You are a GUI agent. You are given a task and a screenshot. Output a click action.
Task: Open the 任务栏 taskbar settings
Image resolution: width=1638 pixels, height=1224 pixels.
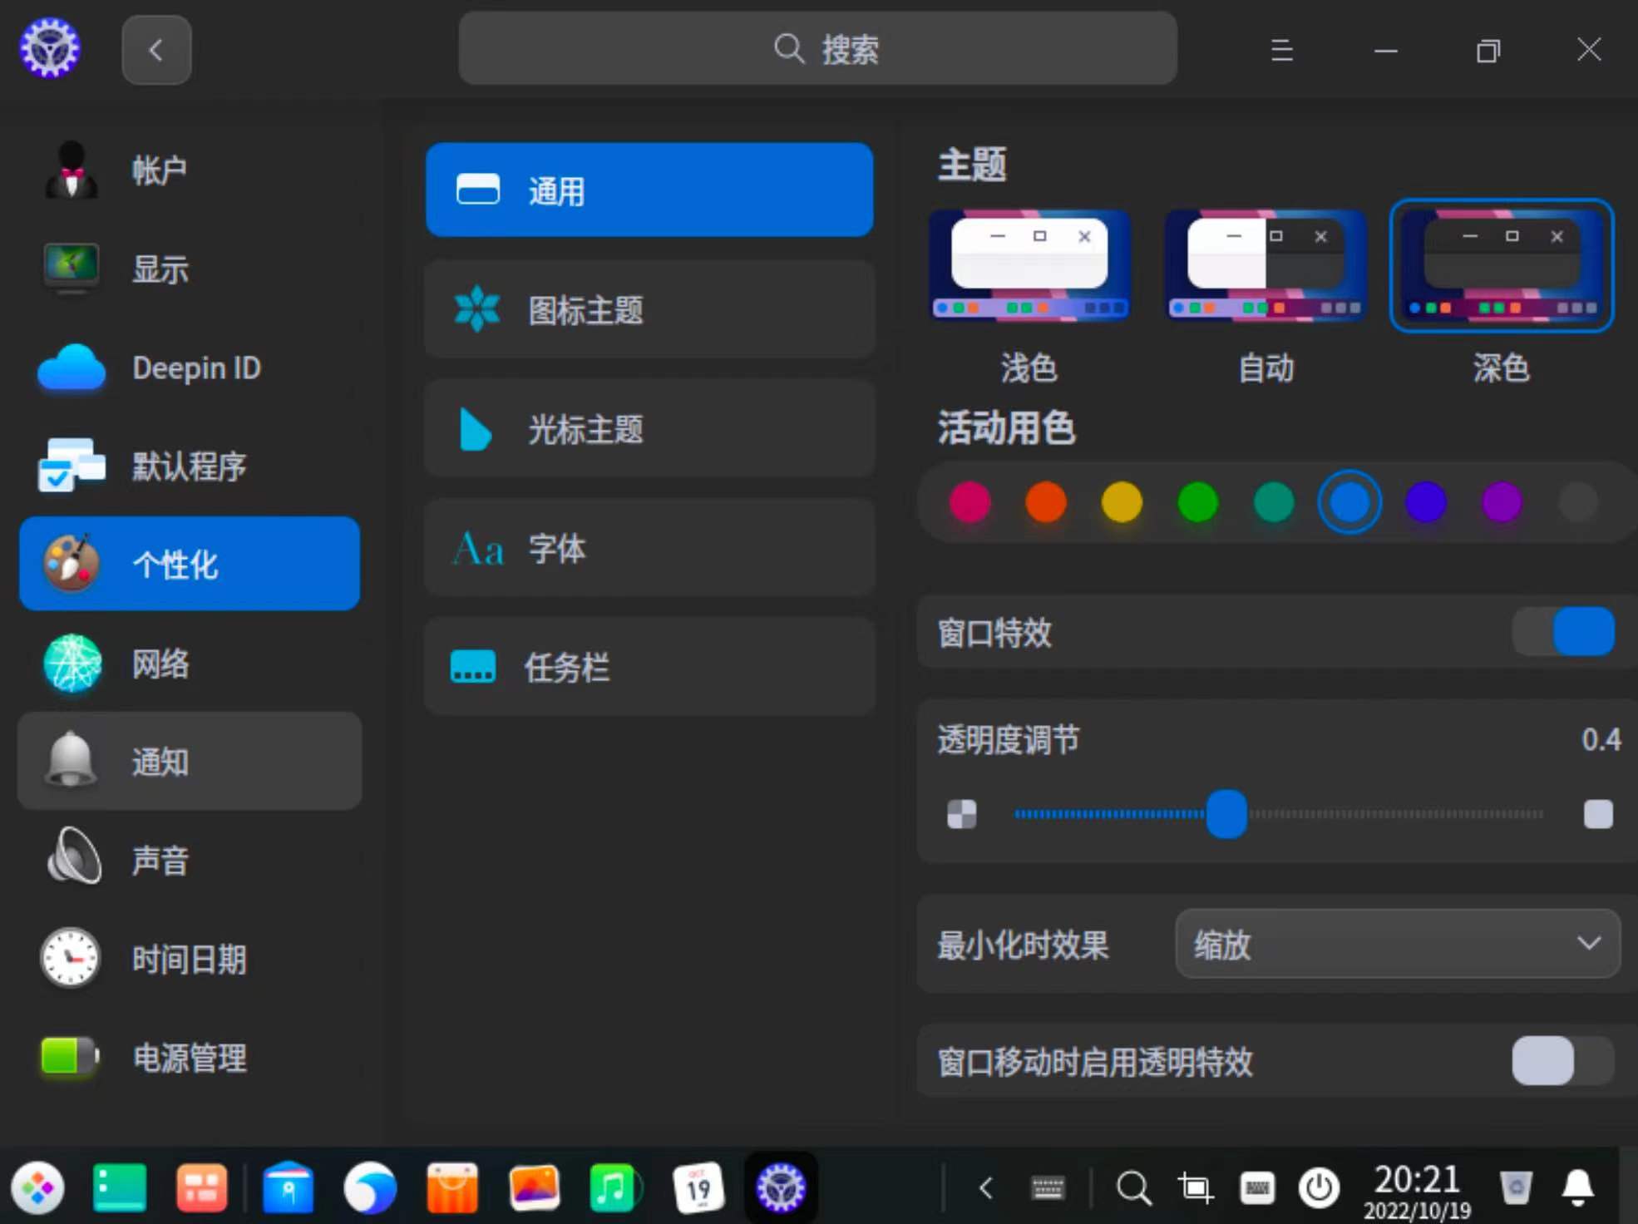pos(649,667)
